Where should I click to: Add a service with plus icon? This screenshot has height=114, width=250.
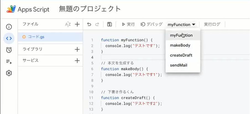click(x=77, y=61)
